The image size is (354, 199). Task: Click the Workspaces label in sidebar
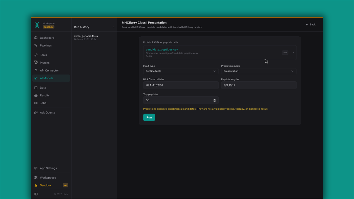[48, 178]
